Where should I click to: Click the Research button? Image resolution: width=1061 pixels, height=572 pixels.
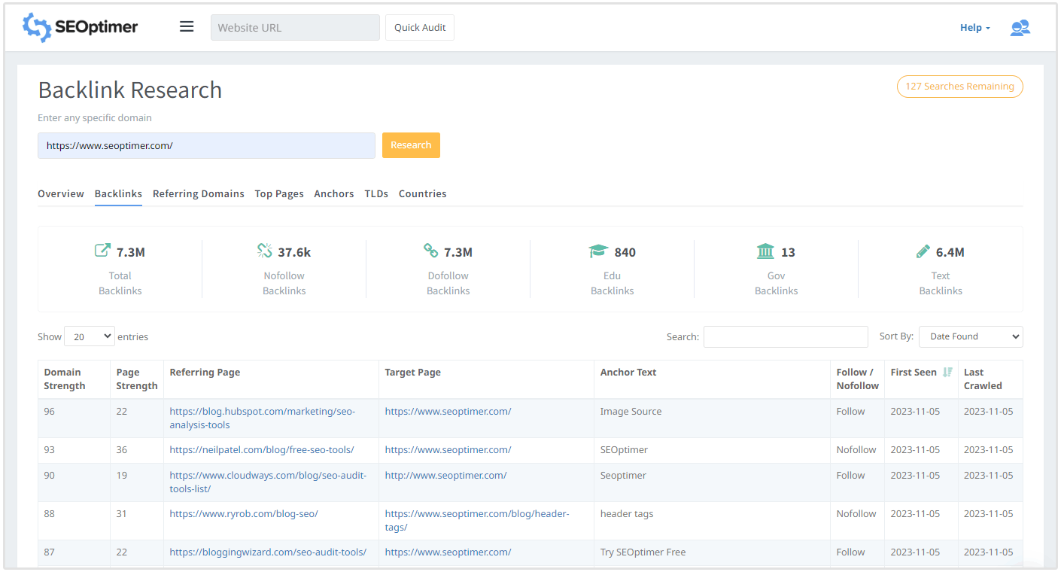(x=411, y=145)
